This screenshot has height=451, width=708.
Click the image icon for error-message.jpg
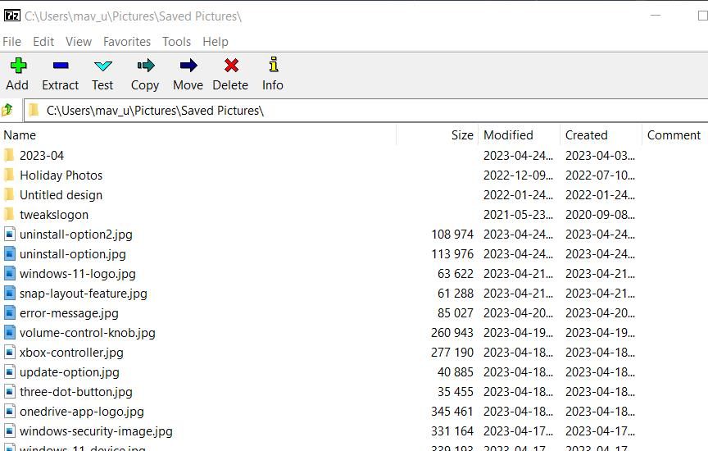[10, 312]
